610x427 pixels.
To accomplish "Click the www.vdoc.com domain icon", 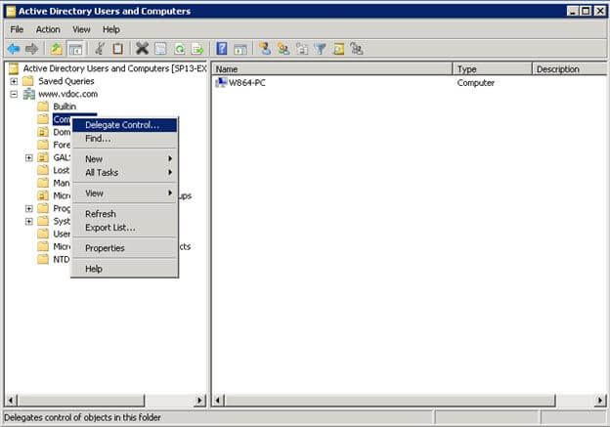I will pos(28,94).
